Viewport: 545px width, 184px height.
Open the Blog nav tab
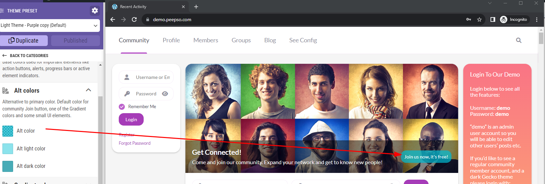(x=270, y=40)
